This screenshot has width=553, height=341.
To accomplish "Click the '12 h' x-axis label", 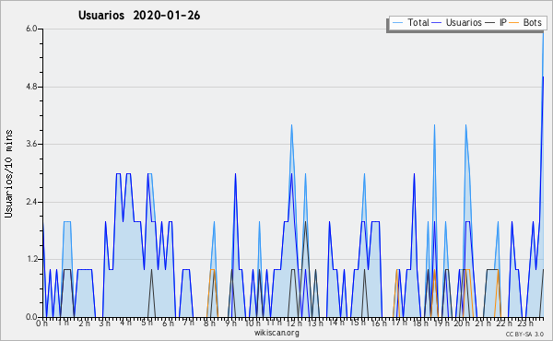I will click(x=294, y=323).
